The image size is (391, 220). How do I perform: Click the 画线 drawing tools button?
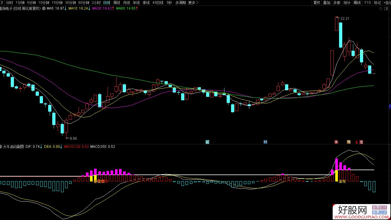(x=357, y=3)
